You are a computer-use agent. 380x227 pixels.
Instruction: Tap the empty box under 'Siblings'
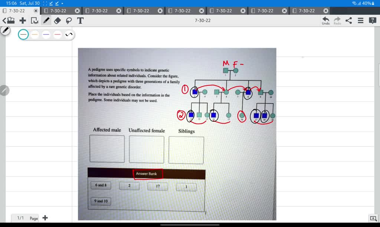click(x=186, y=150)
